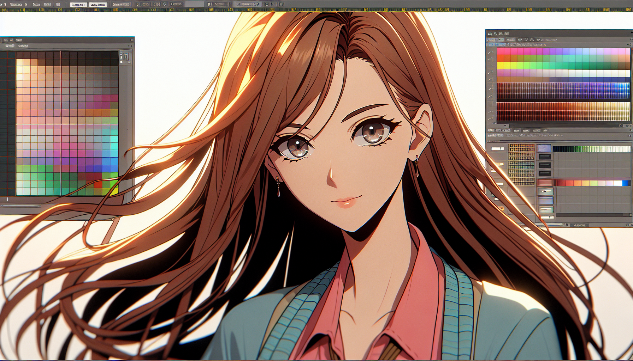This screenshot has height=361, width=633.
Task: Select the purple gradient band in right palette panel
Action: (x=563, y=91)
